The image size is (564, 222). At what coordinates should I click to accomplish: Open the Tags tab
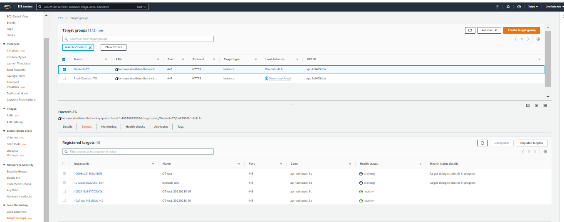click(x=181, y=127)
